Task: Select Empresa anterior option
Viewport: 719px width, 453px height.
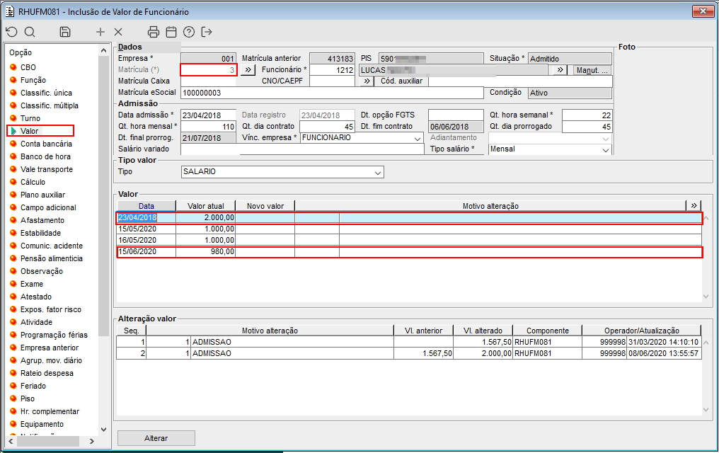Action: [50, 348]
